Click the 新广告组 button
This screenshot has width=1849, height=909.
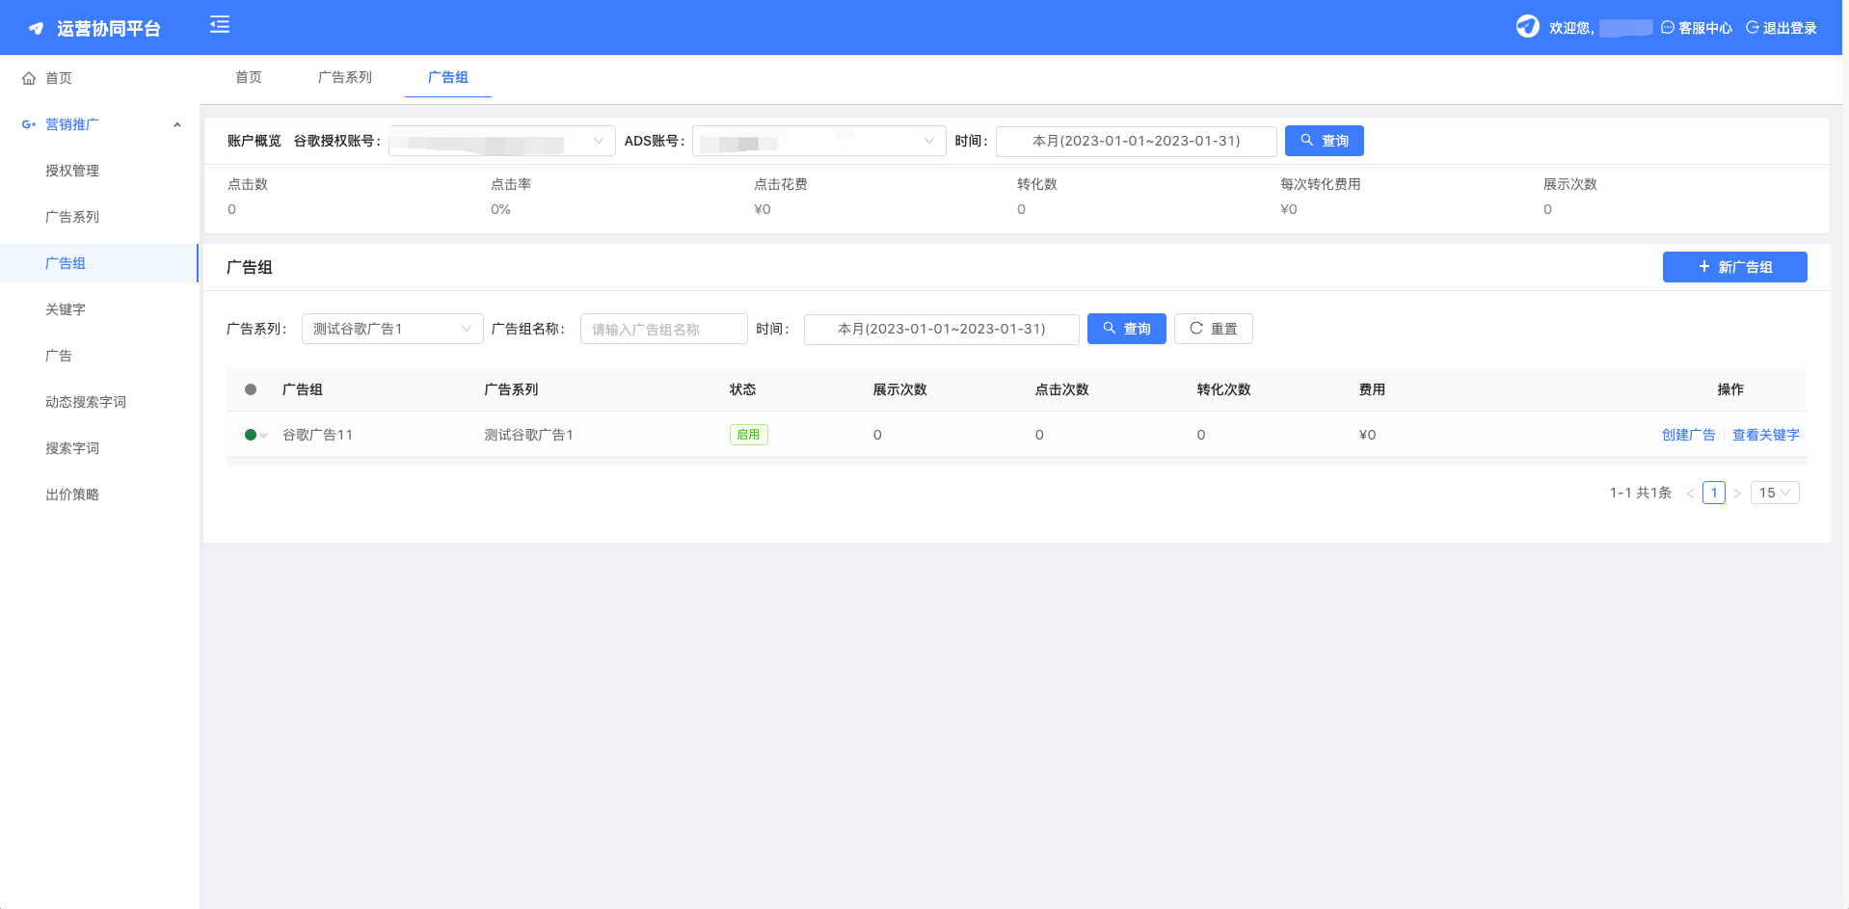click(1734, 267)
